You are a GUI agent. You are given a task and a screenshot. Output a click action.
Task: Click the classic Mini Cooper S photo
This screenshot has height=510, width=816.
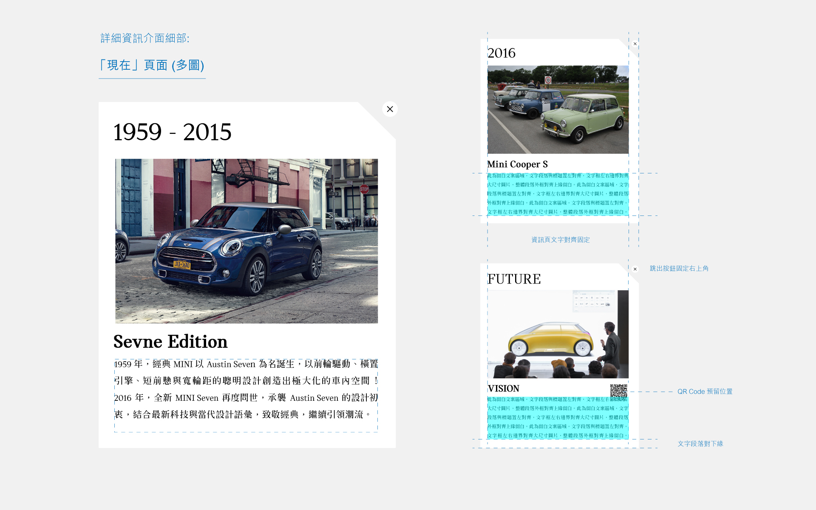[x=558, y=109]
